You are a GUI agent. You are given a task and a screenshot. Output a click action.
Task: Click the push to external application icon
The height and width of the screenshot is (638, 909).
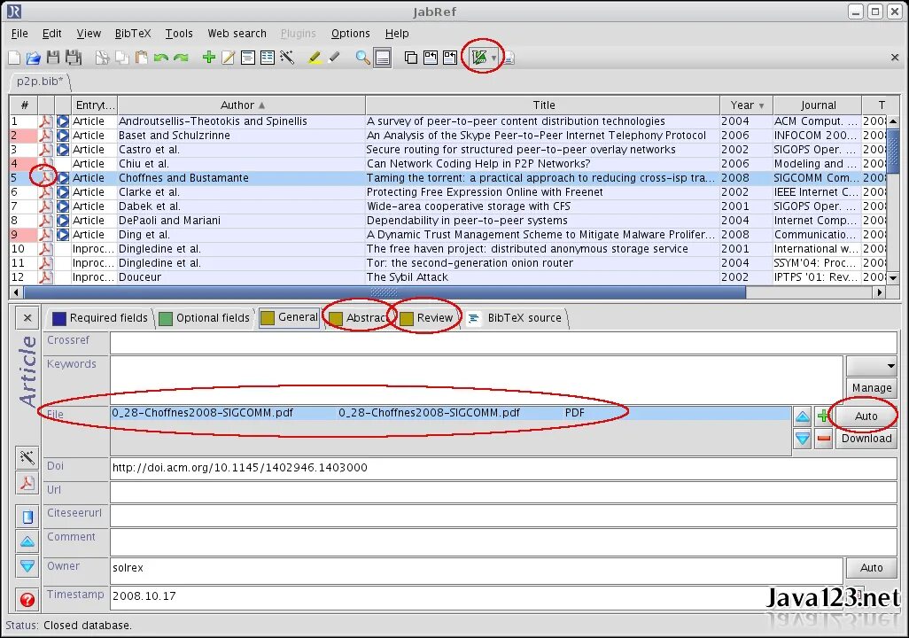478,58
